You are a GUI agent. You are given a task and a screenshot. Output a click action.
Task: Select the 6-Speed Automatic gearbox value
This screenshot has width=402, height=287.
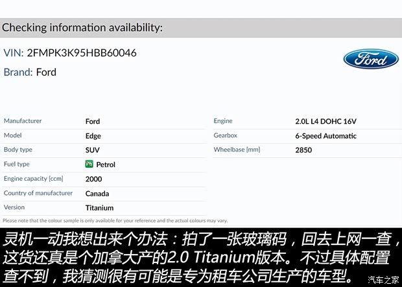[x=325, y=136]
